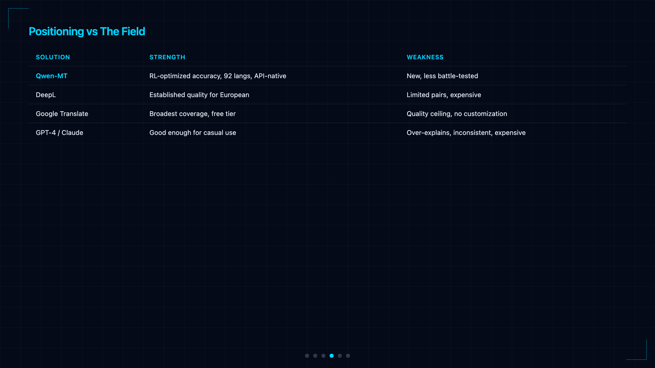Jump to the second slide dot
The height and width of the screenshot is (368, 655).
tap(315, 356)
